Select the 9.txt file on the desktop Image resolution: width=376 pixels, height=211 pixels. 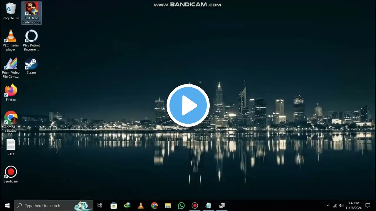pos(11,147)
